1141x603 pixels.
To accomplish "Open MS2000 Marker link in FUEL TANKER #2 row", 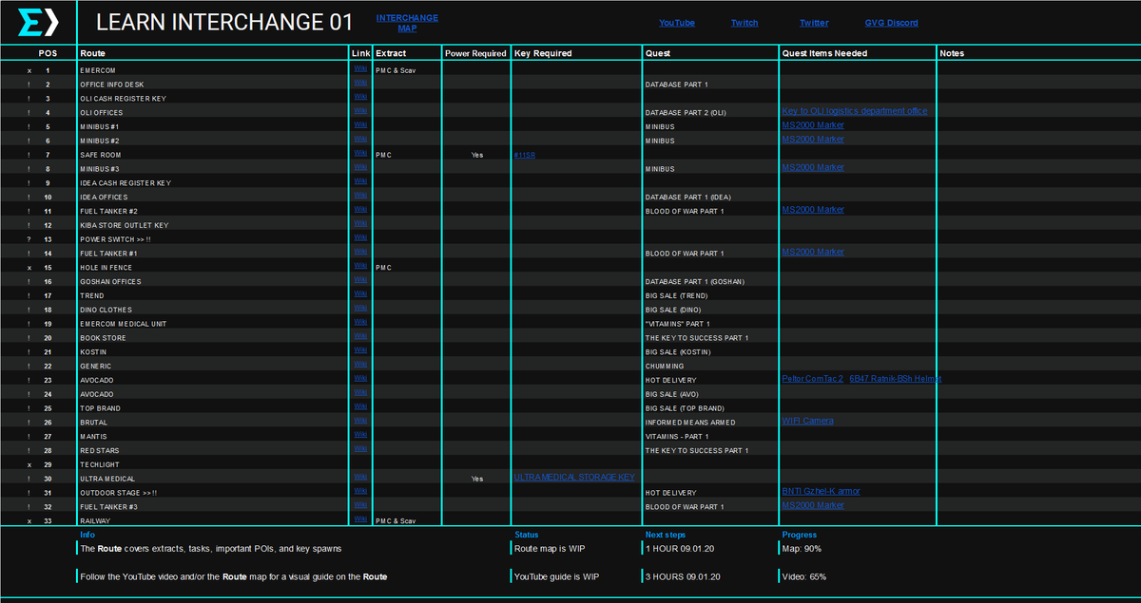I will [813, 210].
